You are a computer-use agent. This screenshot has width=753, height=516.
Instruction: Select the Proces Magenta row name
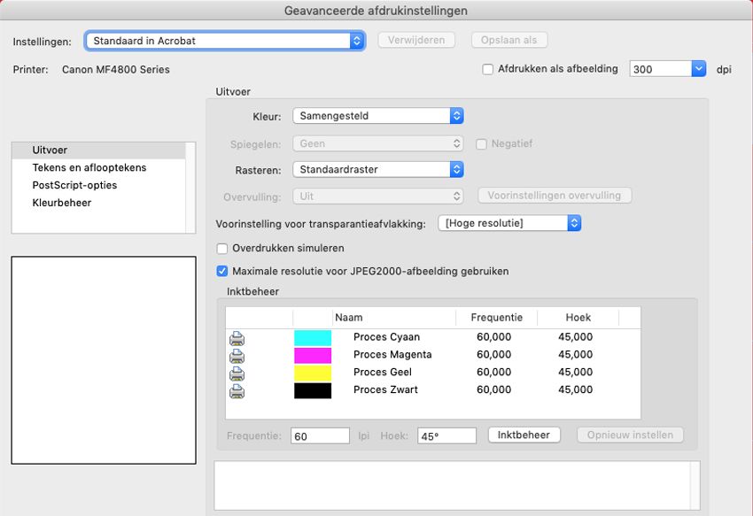click(x=392, y=355)
